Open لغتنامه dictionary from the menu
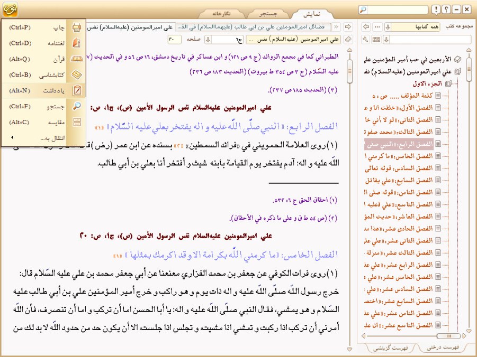 pyautogui.click(x=43, y=43)
